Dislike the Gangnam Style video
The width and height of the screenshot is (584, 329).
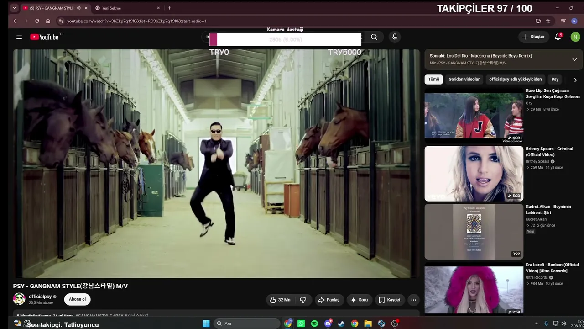303,300
